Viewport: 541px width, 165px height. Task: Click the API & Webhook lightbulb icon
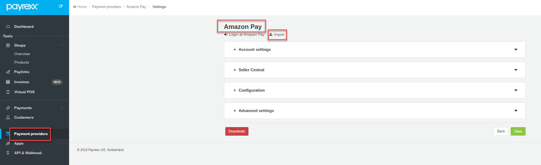[x=8, y=153]
